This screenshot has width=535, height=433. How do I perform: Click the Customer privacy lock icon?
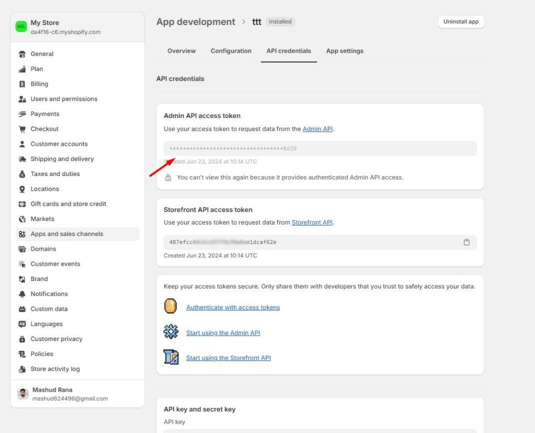tap(22, 339)
